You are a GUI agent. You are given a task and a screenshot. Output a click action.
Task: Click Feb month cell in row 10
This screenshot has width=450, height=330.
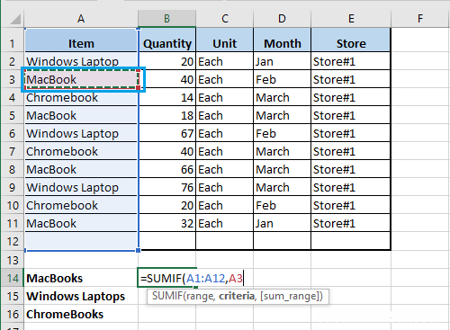[x=283, y=205]
